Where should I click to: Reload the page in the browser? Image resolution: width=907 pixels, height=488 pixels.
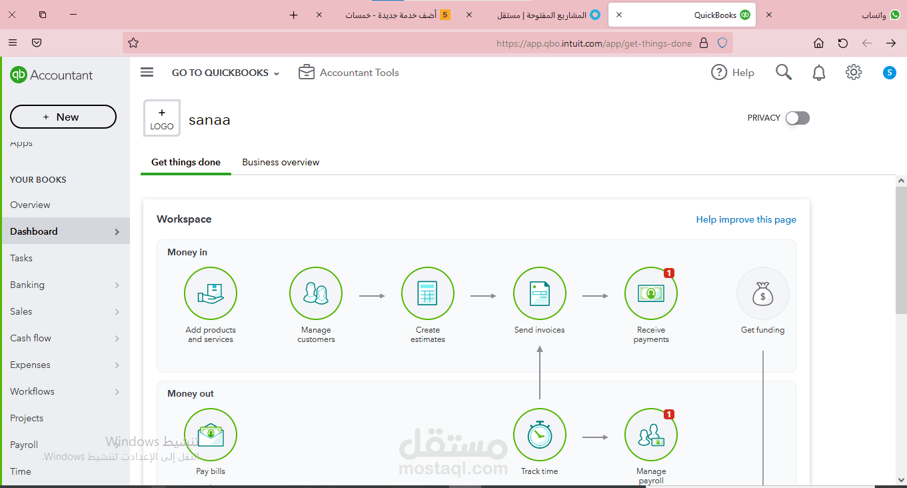[843, 43]
